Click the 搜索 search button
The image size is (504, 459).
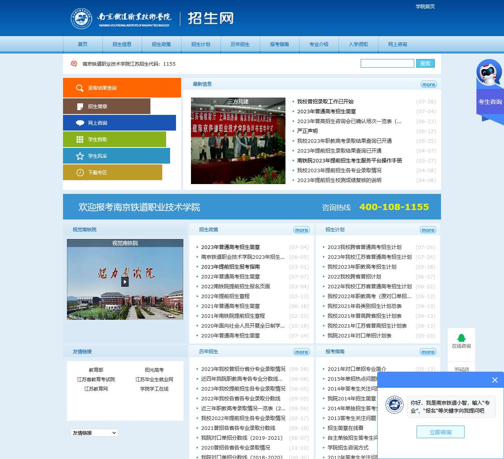click(425, 63)
